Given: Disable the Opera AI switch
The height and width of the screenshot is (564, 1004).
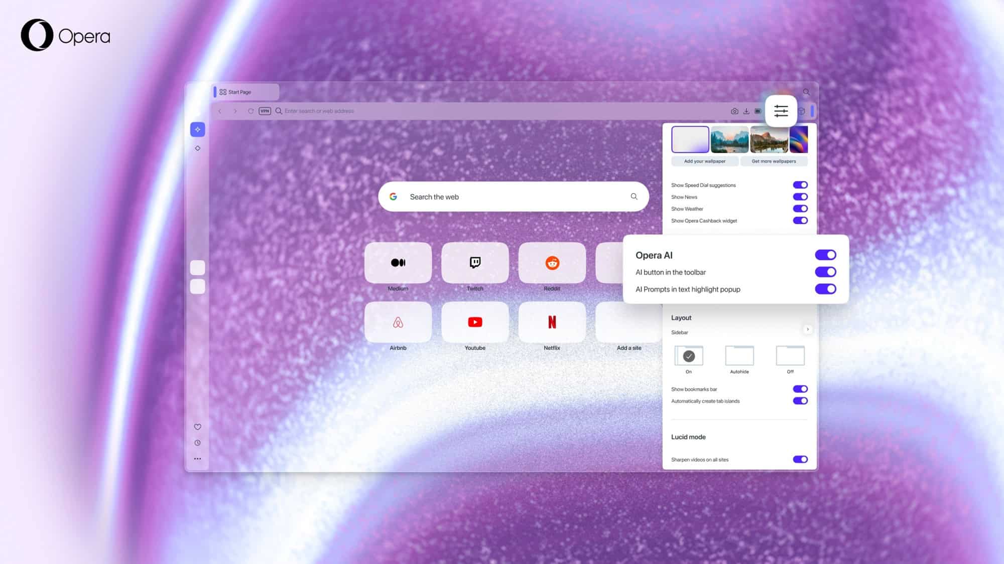Looking at the screenshot, I should 825,255.
